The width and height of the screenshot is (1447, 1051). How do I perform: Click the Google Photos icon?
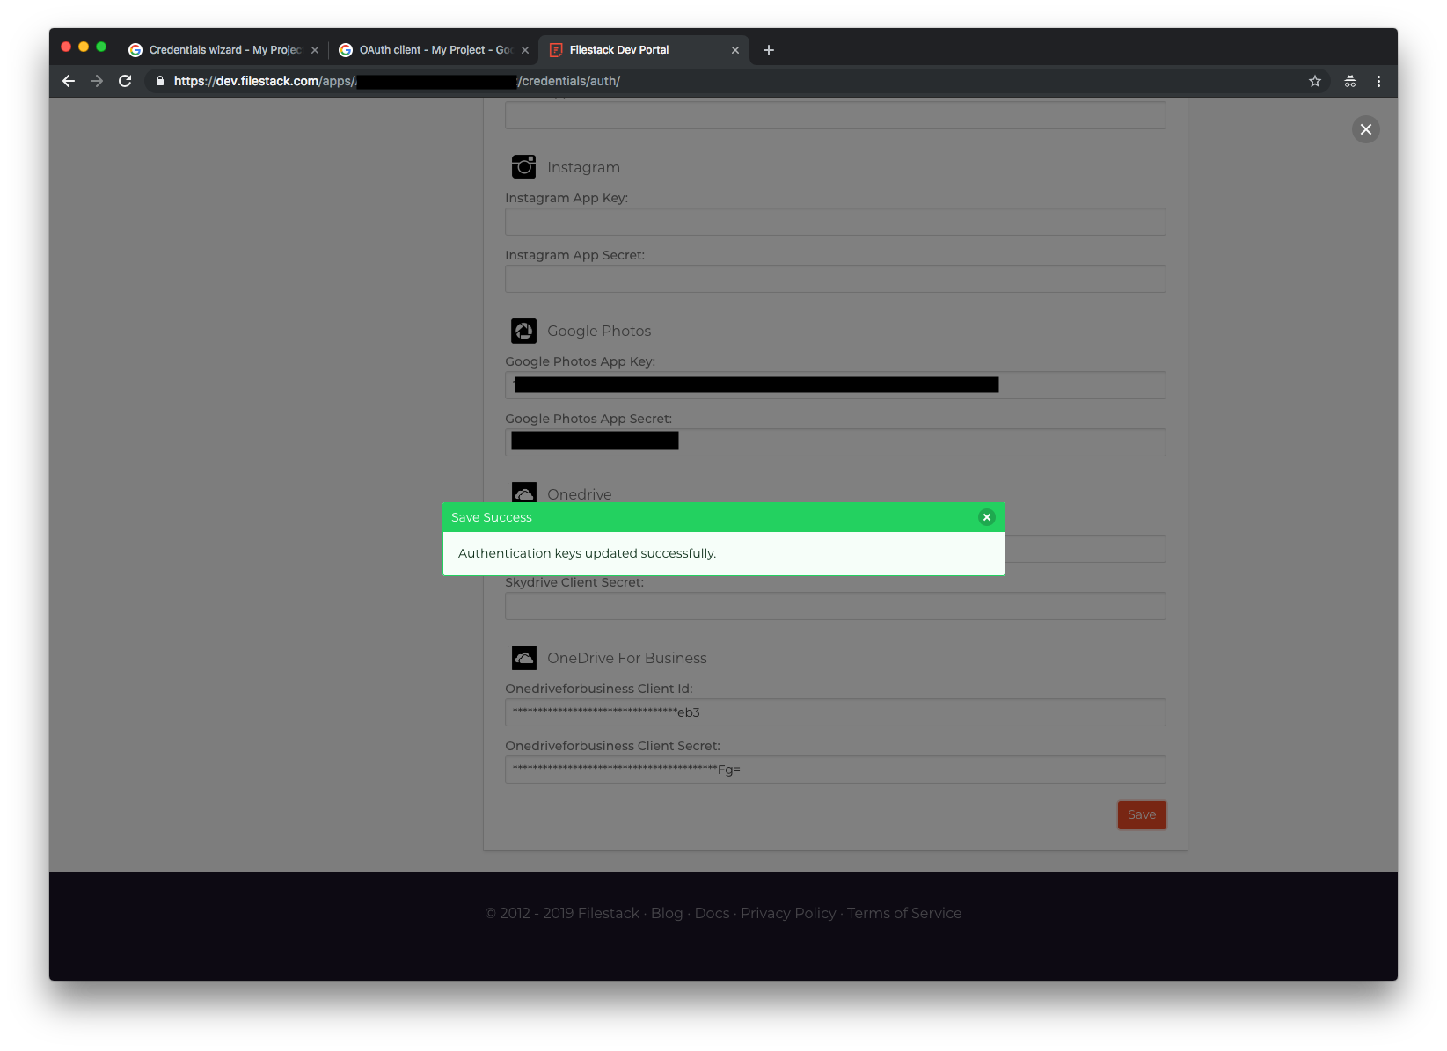524,331
